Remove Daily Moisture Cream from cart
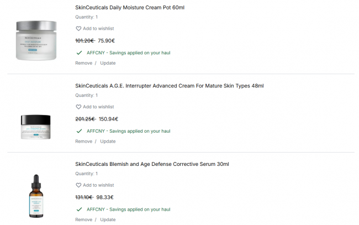Viewport: 359px width, 225px height. tap(83, 63)
